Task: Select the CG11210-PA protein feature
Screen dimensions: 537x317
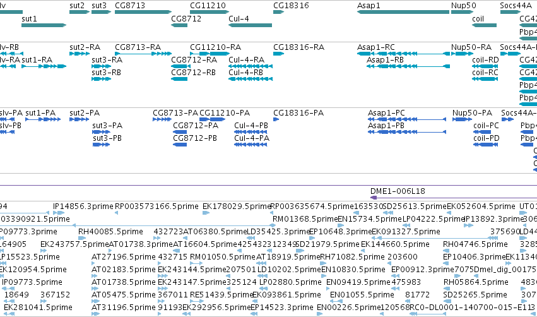Action: [x=212, y=119]
